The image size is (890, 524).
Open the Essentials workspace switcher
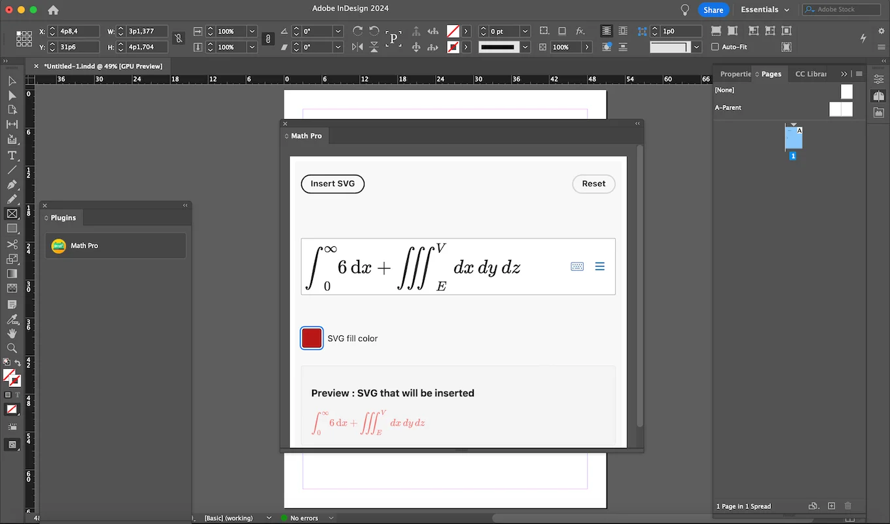click(765, 10)
